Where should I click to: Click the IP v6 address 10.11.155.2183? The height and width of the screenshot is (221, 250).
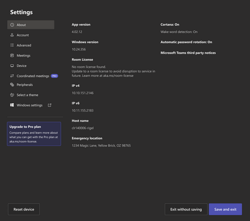click(x=82, y=111)
